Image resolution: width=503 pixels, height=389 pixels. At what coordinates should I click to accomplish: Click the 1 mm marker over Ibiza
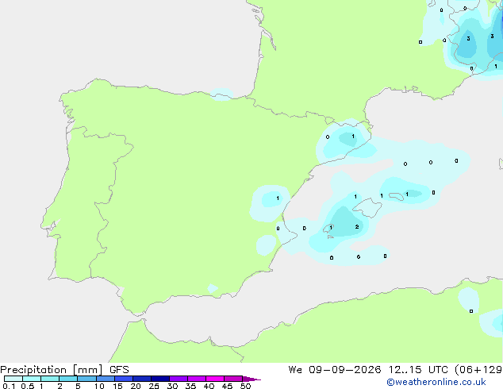(x=331, y=228)
